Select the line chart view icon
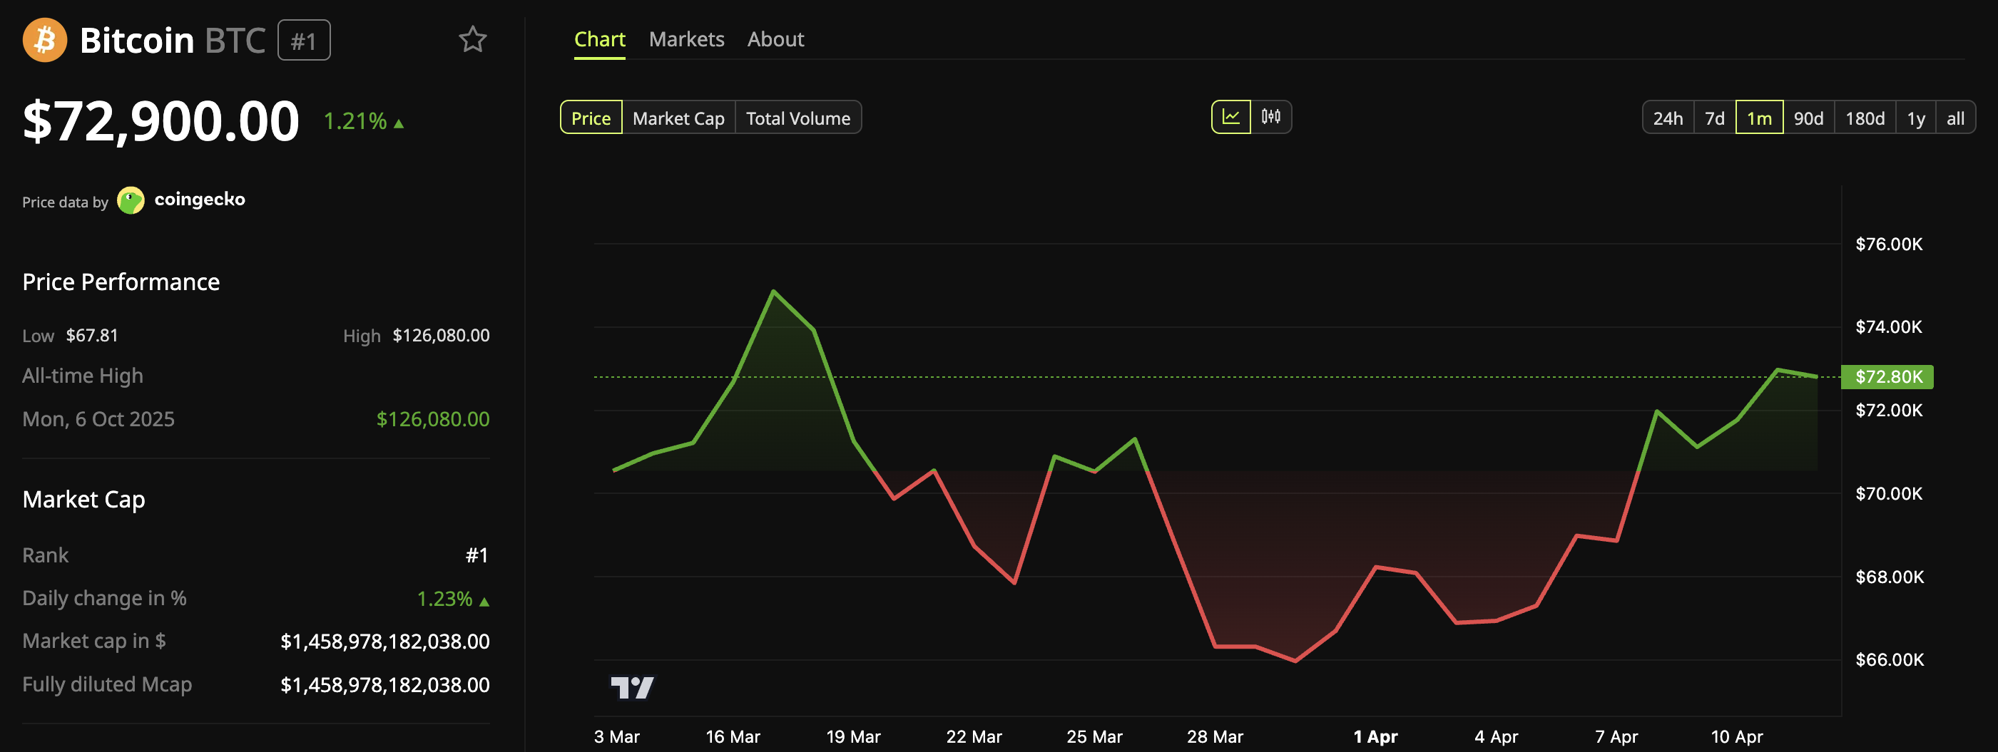 click(x=1232, y=117)
